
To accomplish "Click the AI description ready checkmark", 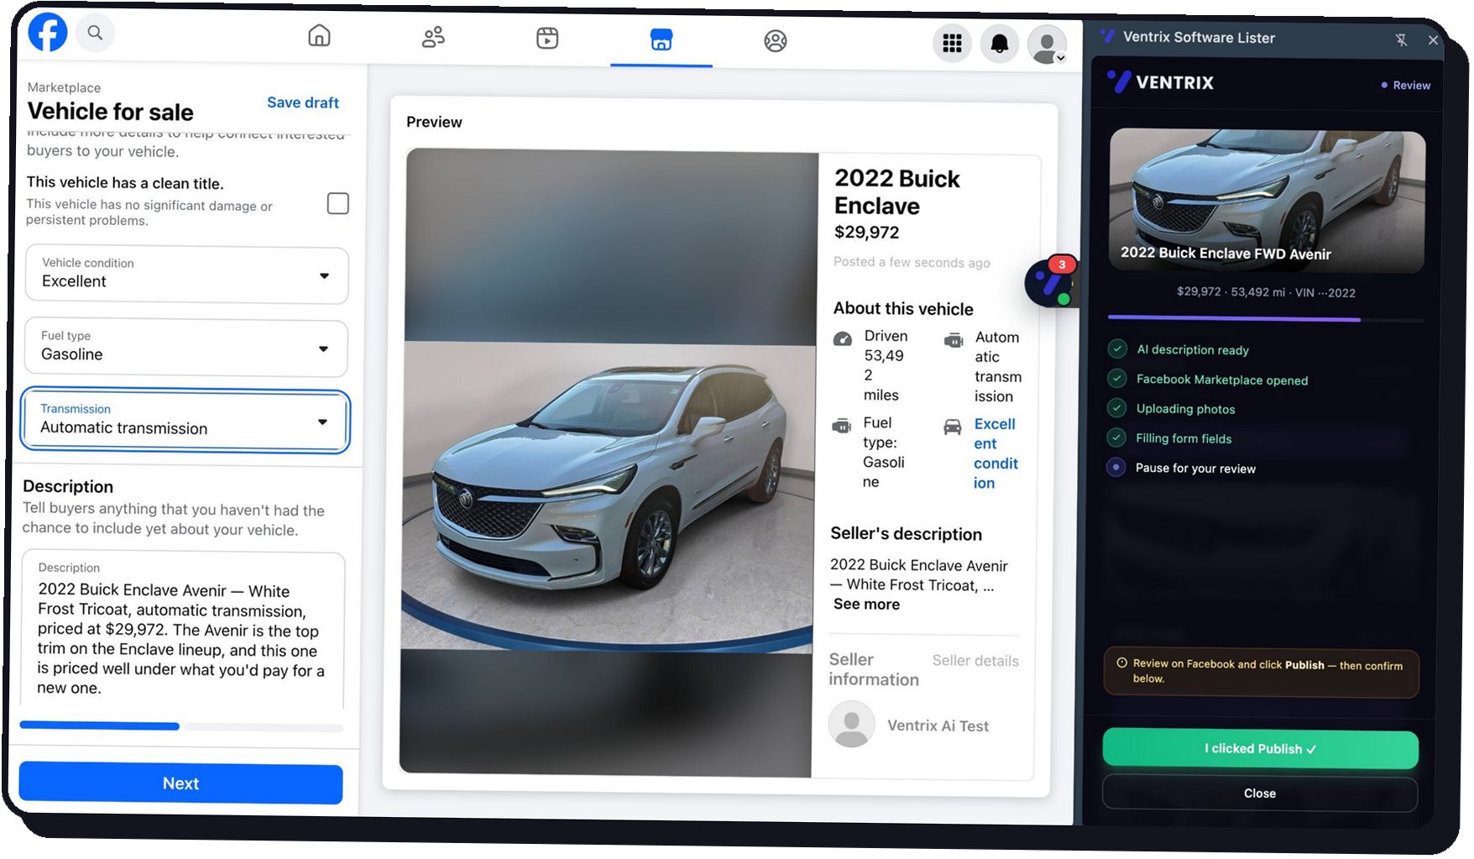I will pyautogui.click(x=1117, y=348).
